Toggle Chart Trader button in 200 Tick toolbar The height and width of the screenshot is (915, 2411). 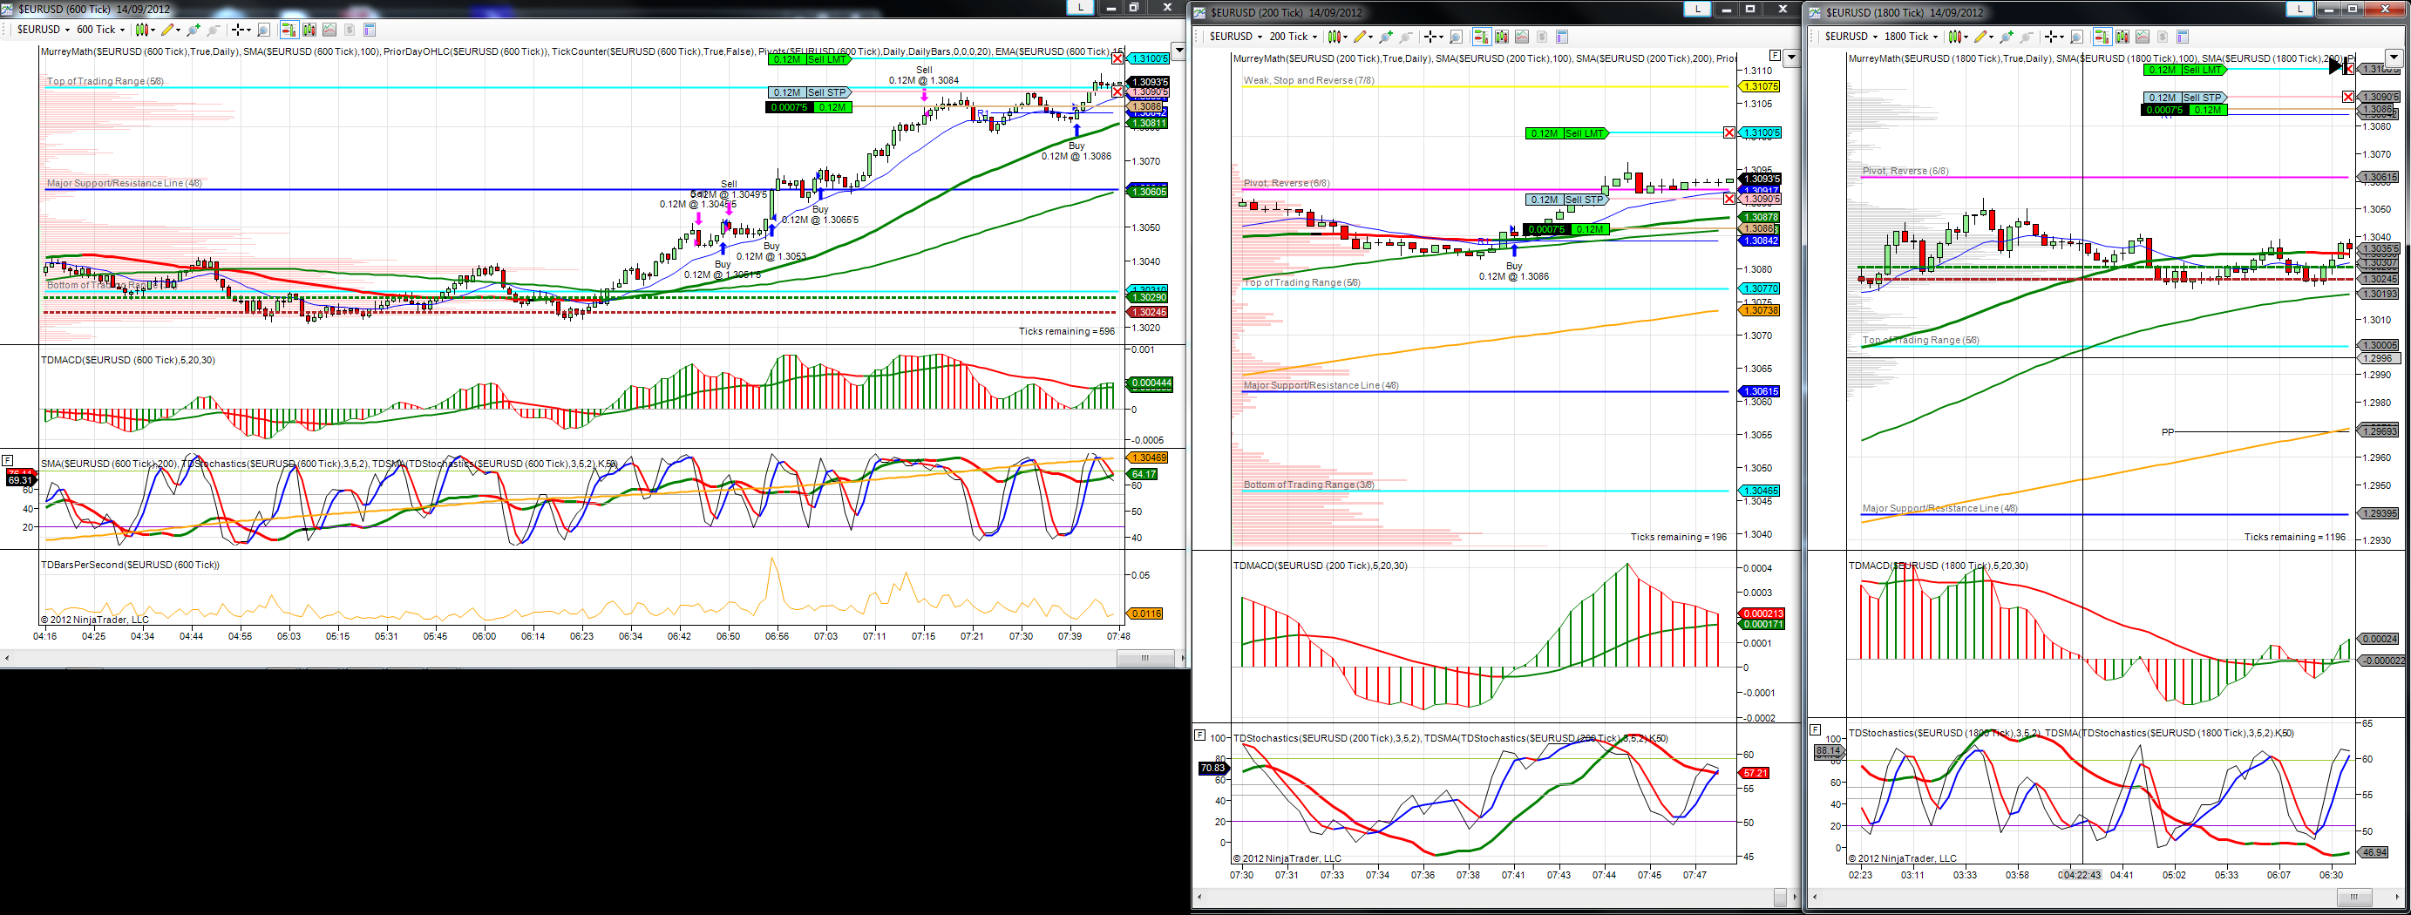[x=1483, y=37]
